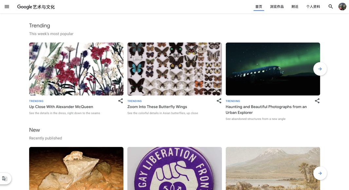The width and height of the screenshot is (349, 190).
Task: Open the cave skull thumbnail
Action: pos(76,168)
